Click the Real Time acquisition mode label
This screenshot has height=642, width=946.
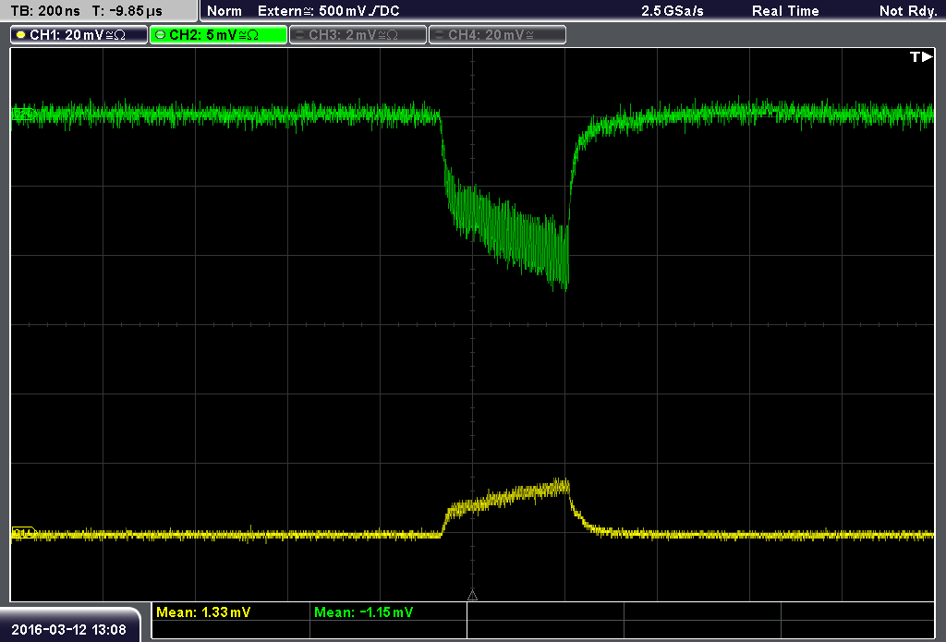tap(785, 11)
